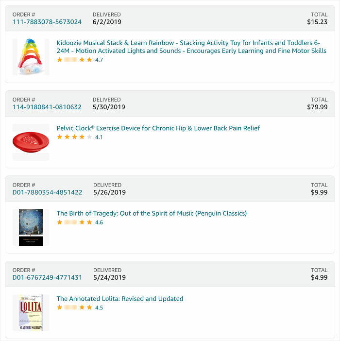This screenshot has height=341, width=340.
Task: Open The Birth of Tragedy title link
Action: click(x=152, y=213)
